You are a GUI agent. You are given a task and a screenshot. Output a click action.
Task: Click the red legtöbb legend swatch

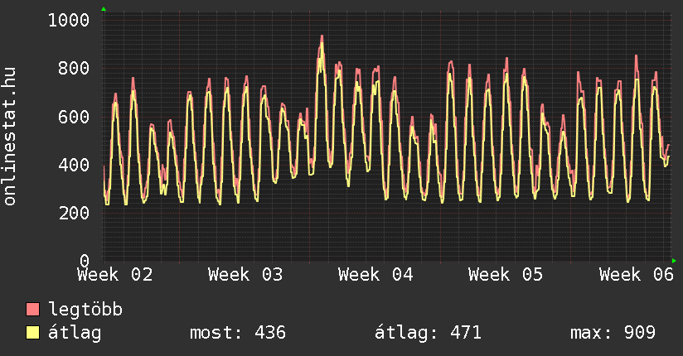pyautogui.click(x=33, y=310)
